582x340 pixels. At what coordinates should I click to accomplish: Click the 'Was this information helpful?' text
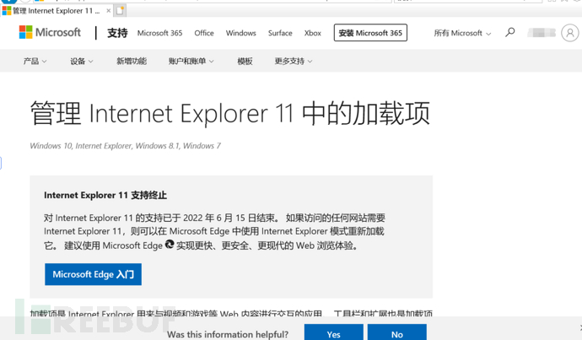228,334
